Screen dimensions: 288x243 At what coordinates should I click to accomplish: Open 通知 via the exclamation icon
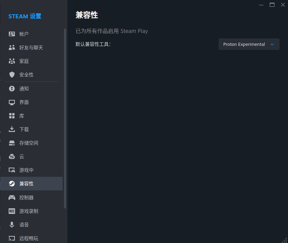[12, 89]
